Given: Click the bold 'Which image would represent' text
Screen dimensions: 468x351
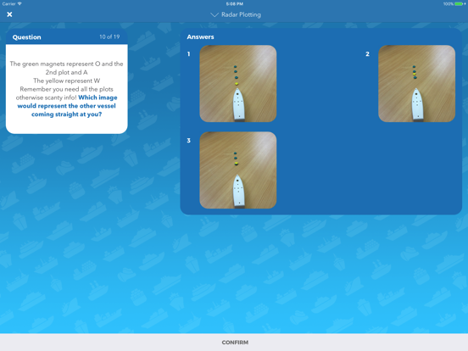Looking at the screenshot, I should [x=67, y=106].
